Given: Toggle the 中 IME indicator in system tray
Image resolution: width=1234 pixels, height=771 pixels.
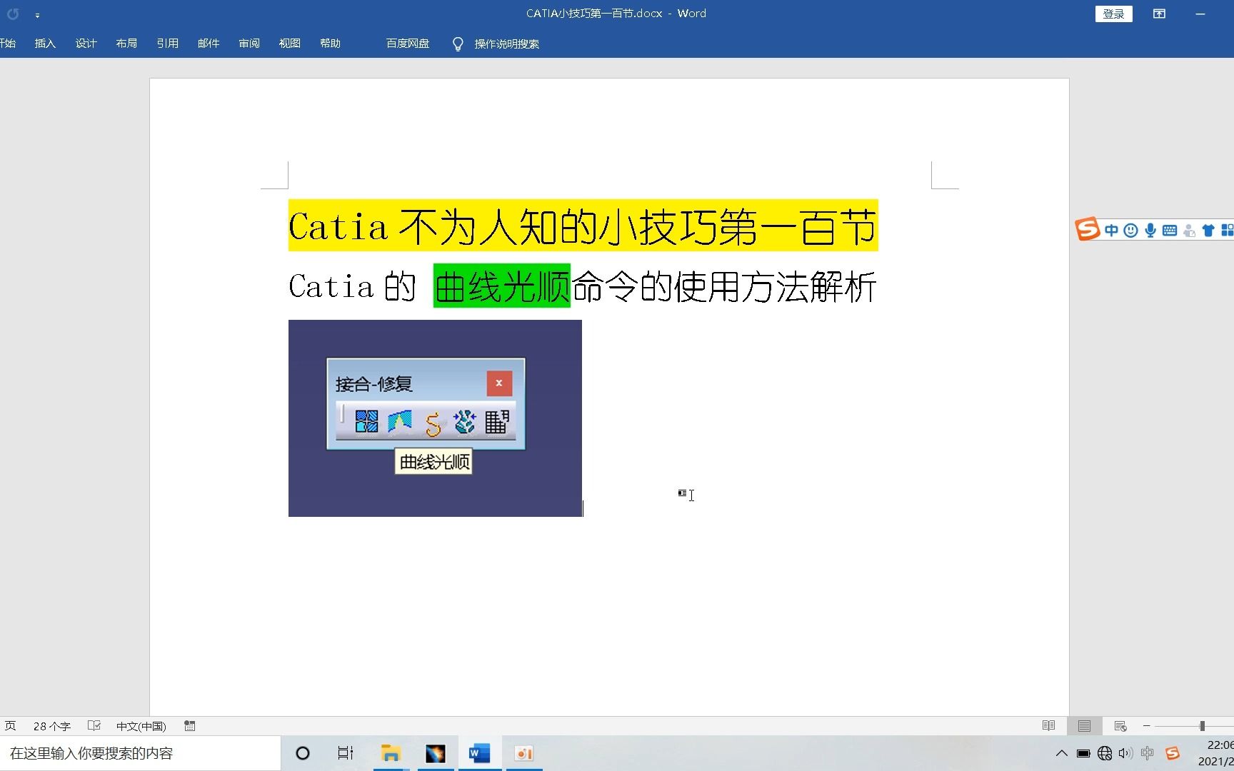Looking at the screenshot, I should pyautogui.click(x=1148, y=753).
